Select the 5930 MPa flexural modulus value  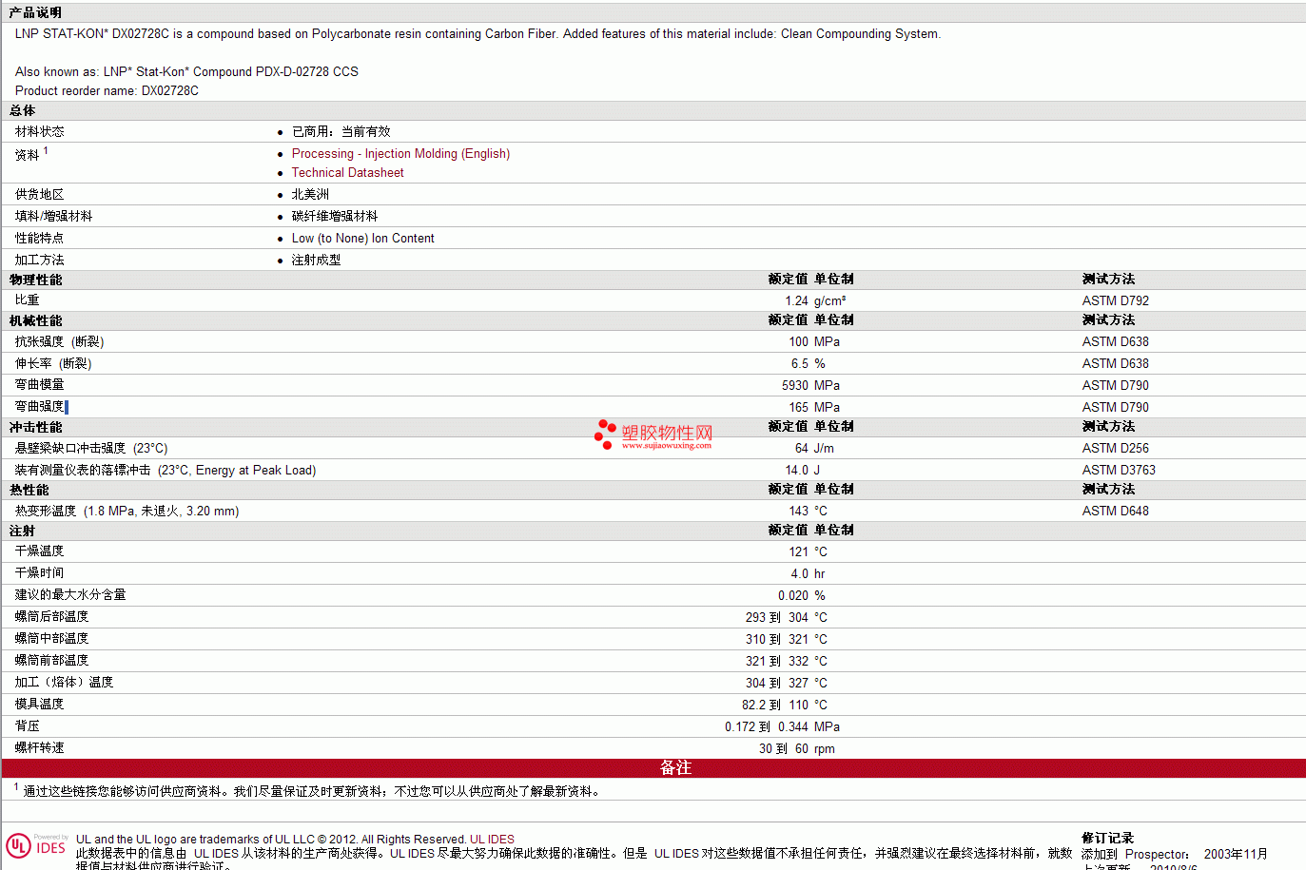(811, 386)
